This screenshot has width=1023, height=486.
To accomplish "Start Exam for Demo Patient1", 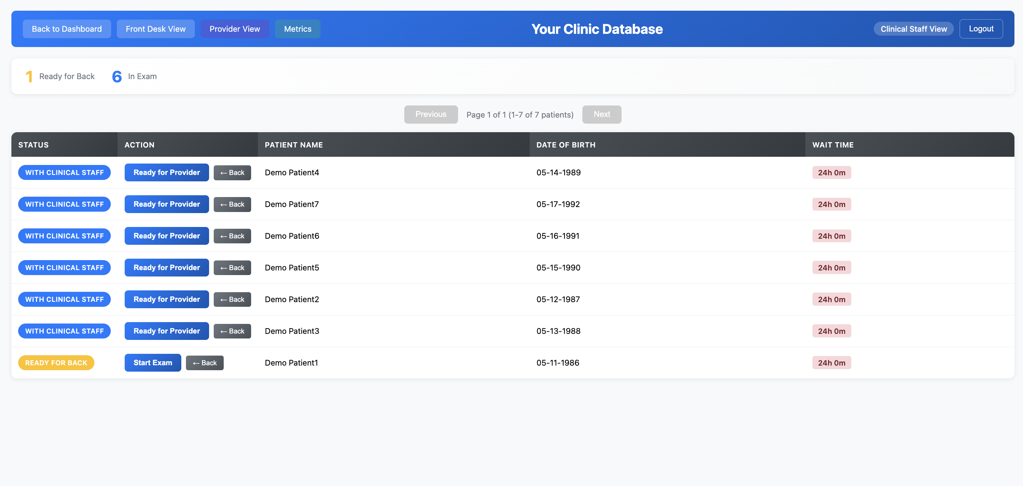I will click(x=153, y=362).
